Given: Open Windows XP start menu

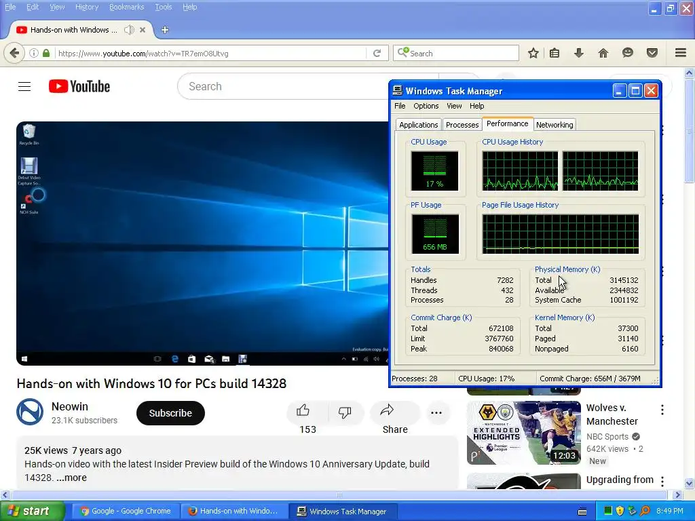Looking at the screenshot, I should (33, 512).
